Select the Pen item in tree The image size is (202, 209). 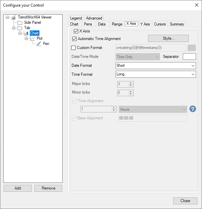pos(46,44)
